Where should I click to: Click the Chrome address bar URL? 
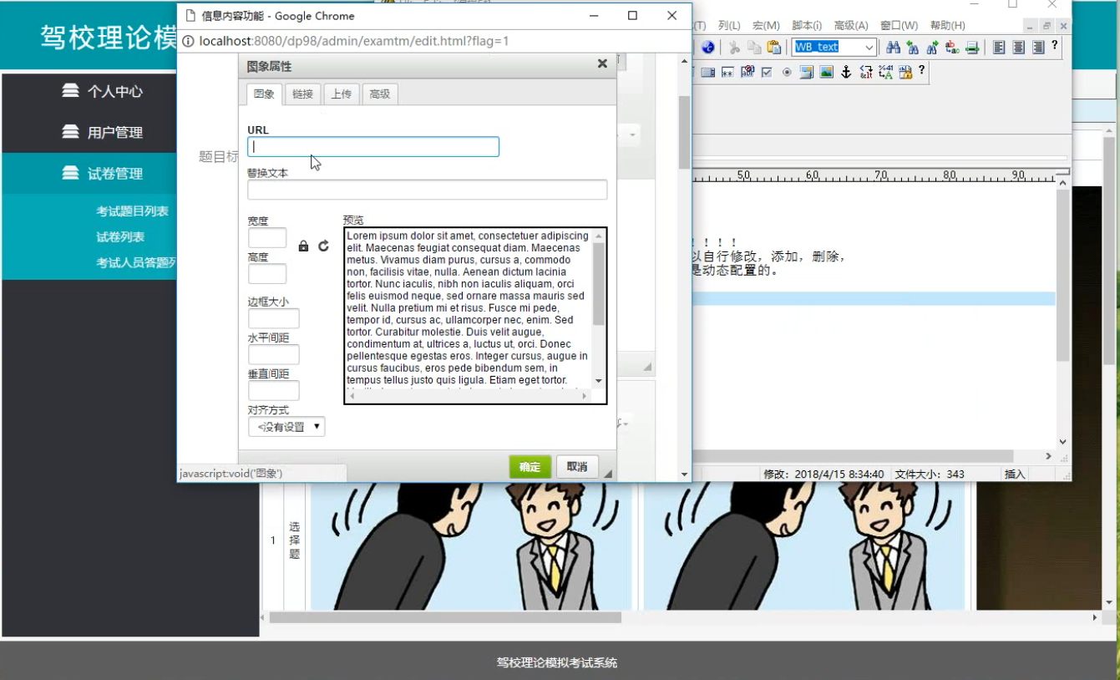click(354, 41)
